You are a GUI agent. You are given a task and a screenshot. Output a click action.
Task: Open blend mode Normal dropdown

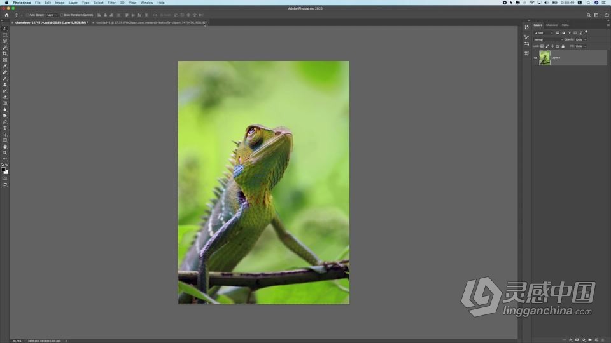coord(548,39)
